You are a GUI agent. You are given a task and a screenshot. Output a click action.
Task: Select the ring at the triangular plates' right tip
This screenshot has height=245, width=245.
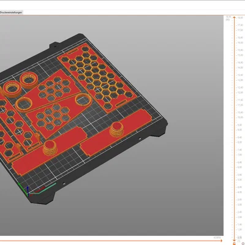coord(83,100)
